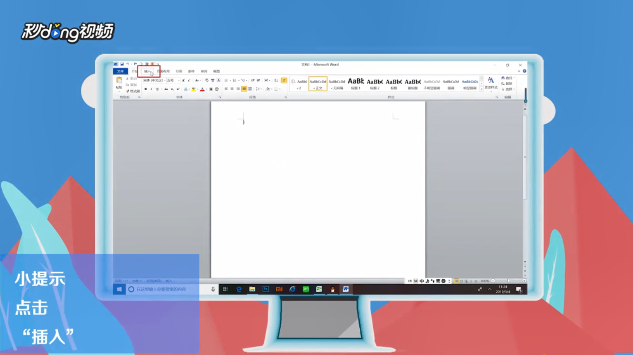This screenshot has height=355, width=633.
Task: Click the Format Painter (格式刷) button
Action: point(133,91)
